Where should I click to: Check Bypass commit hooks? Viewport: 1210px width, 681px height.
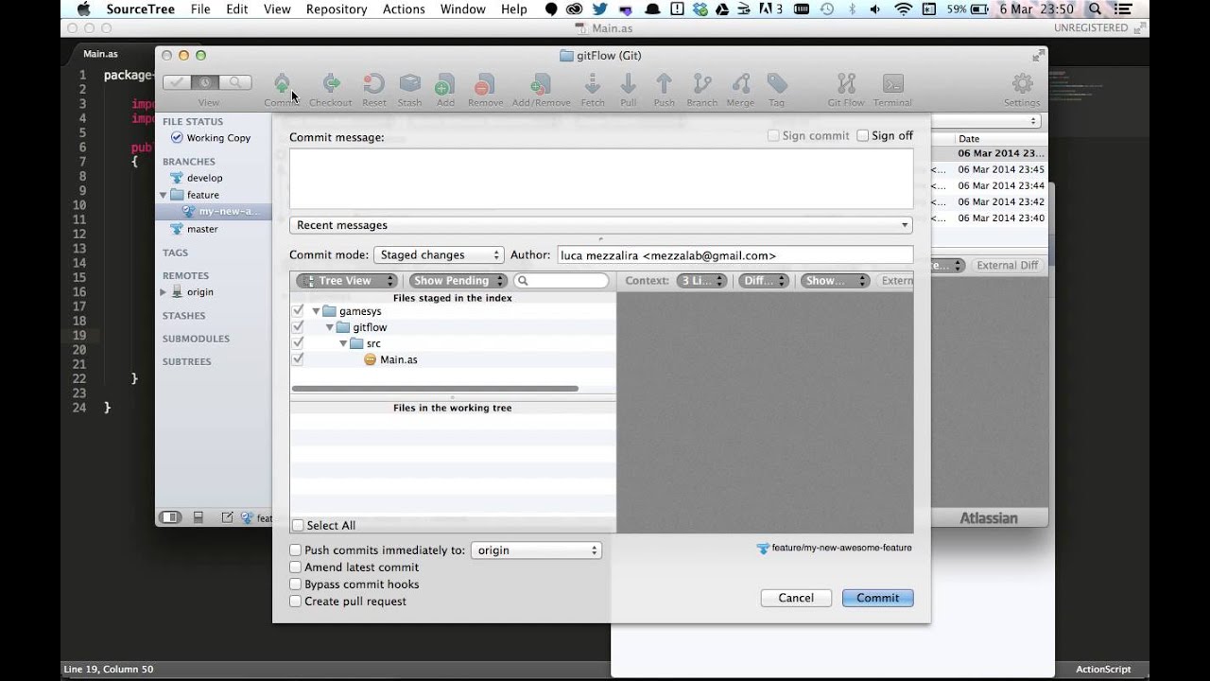pos(296,585)
